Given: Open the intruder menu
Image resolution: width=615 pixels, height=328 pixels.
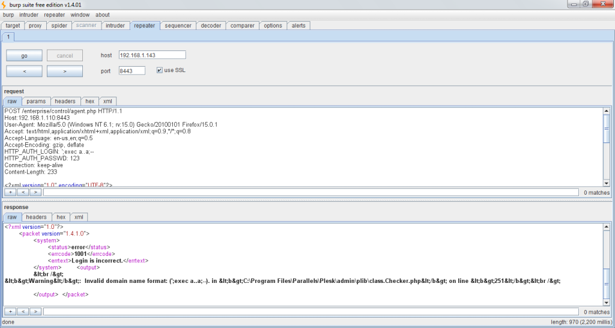Looking at the screenshot, I should click(x=29, y=15).
